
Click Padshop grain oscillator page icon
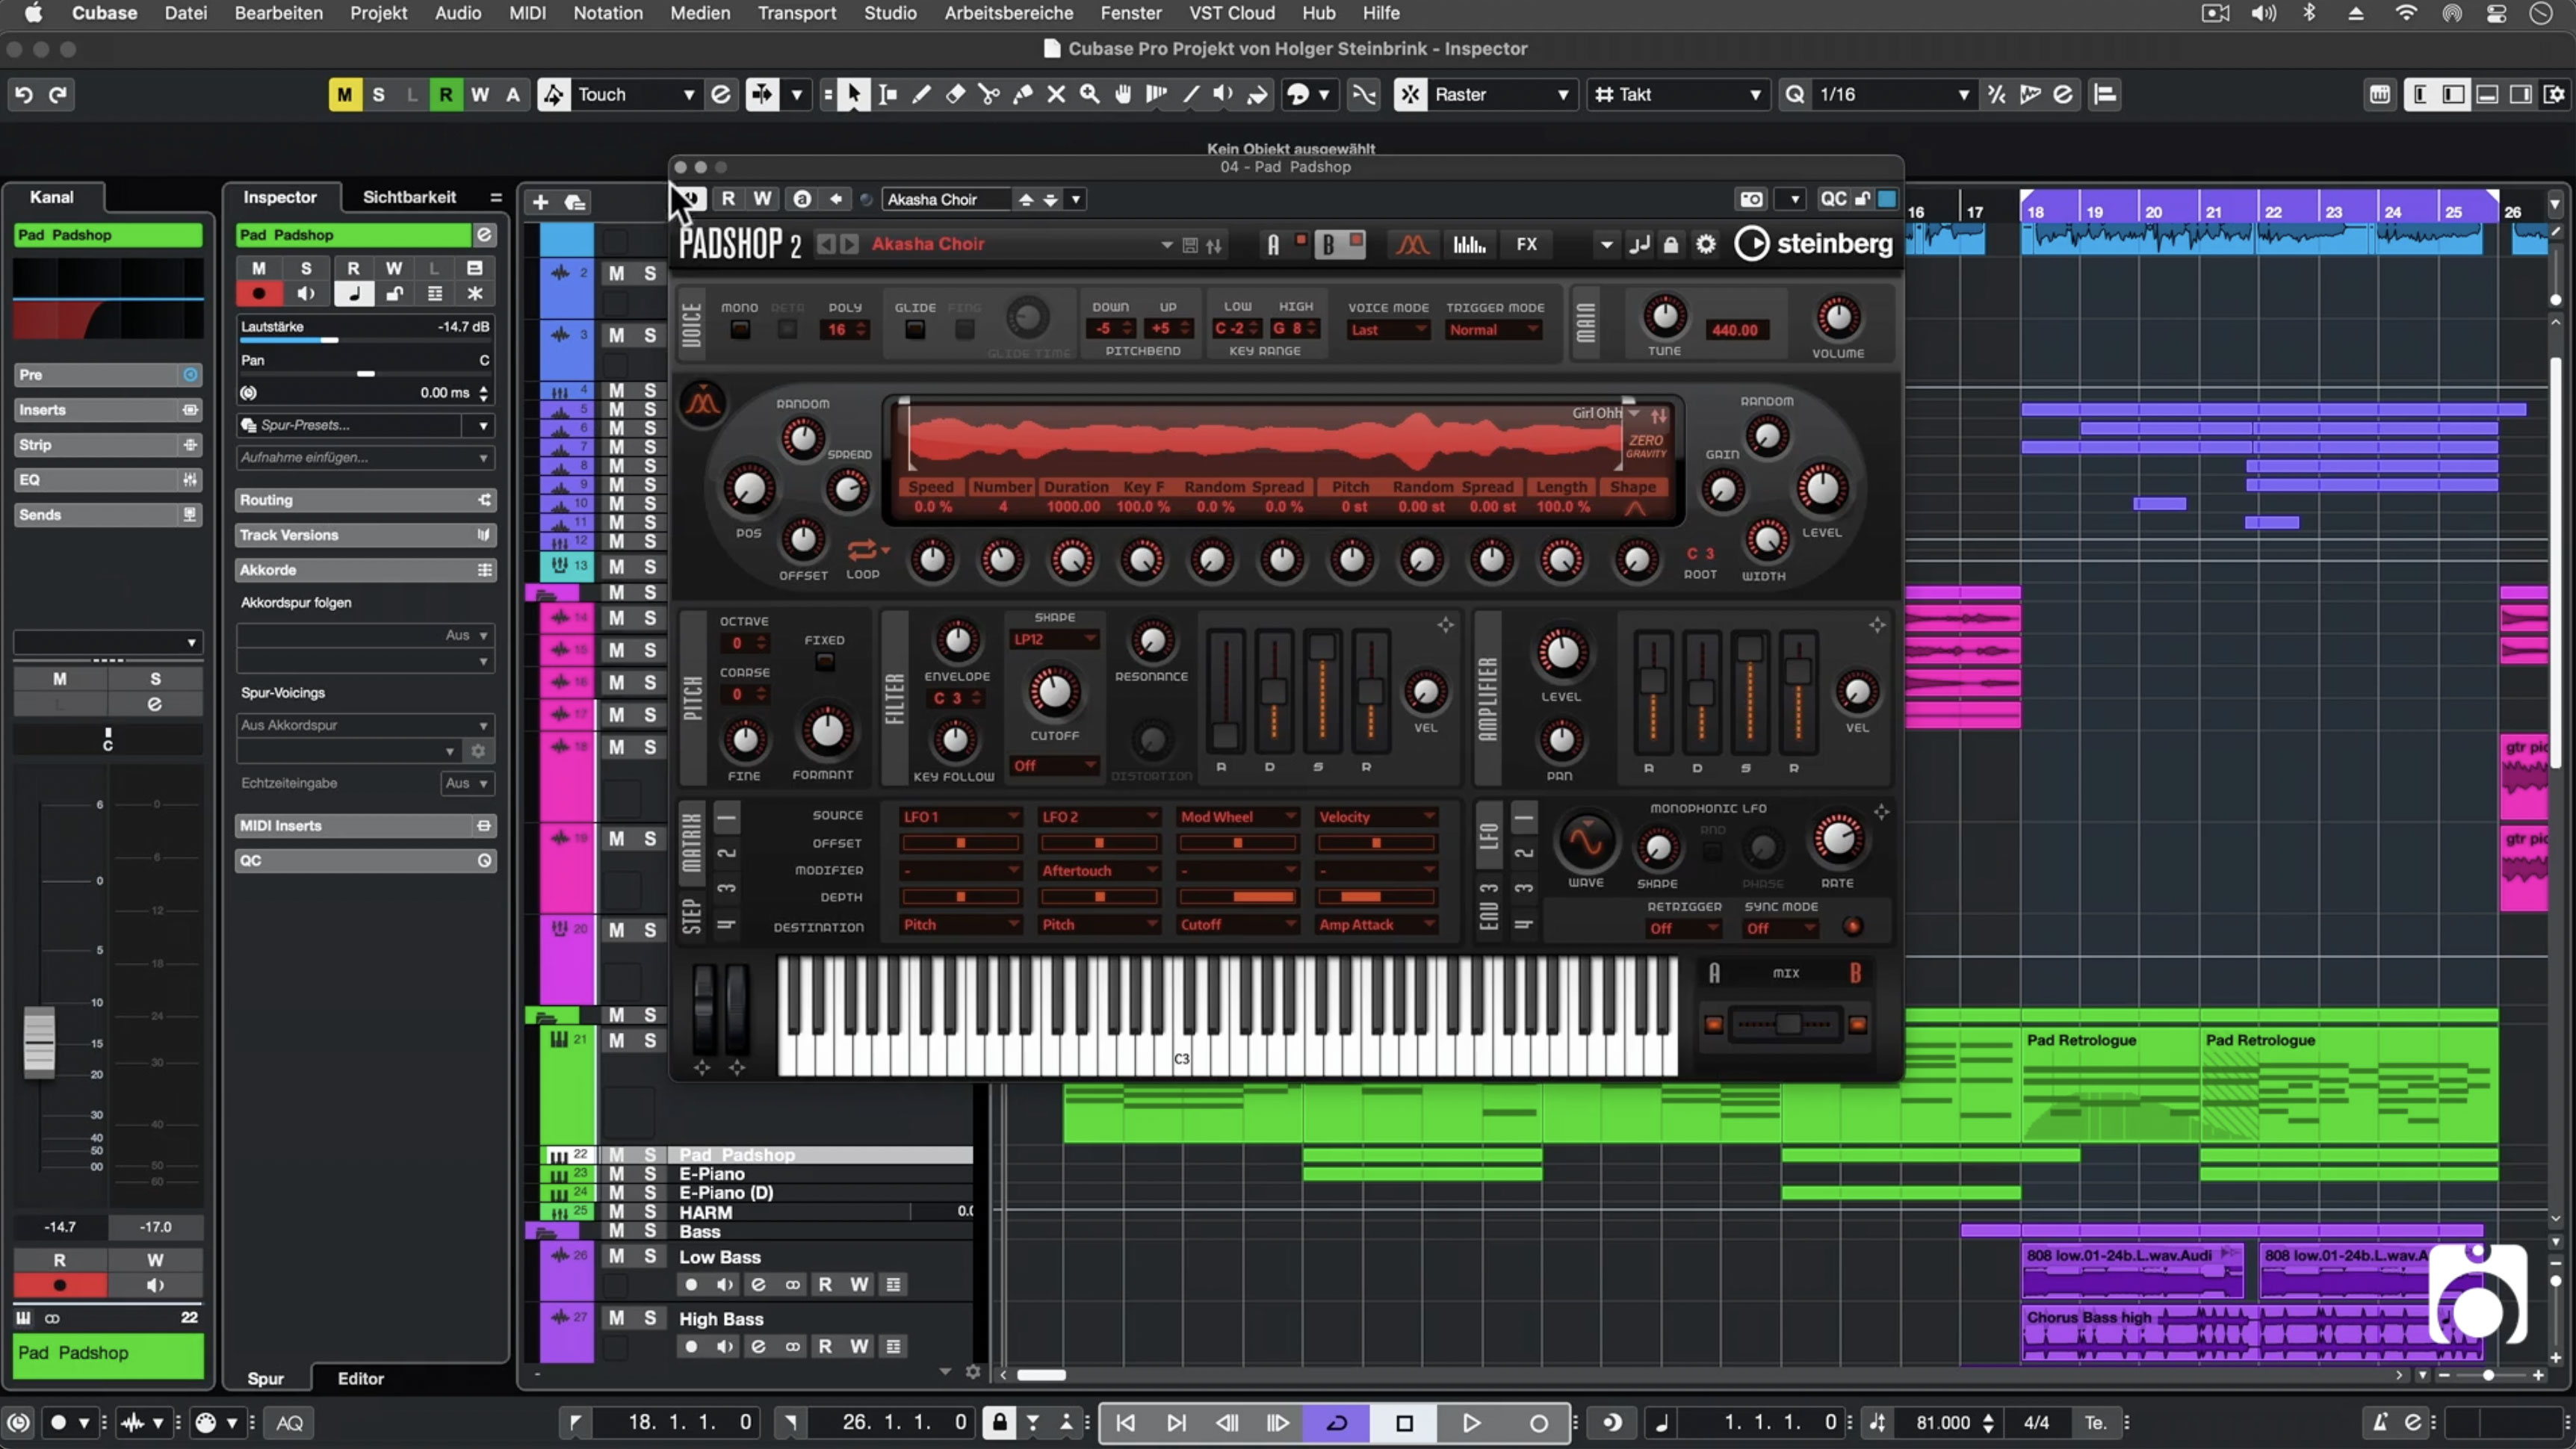pos(1412,244)
